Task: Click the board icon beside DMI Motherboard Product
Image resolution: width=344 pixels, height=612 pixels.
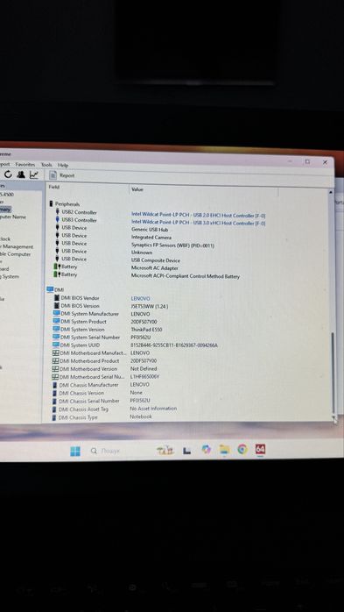Action: pos(56,361)
